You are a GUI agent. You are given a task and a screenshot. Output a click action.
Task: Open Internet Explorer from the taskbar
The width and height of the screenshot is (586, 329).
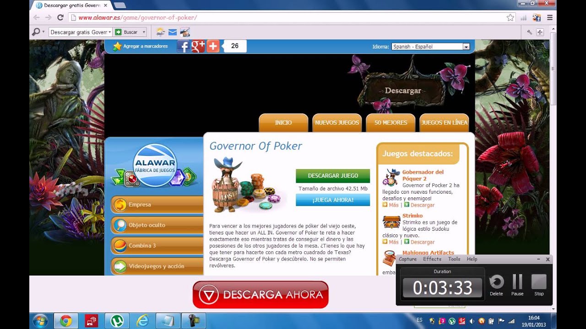(x=142, y=321)
